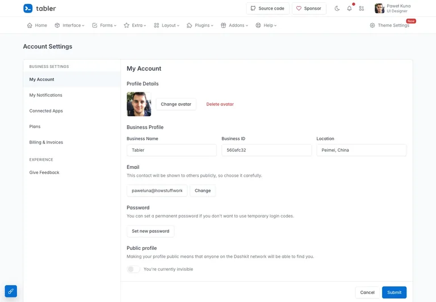Go to Home in navigation bar
436x302 pixels.
point(37,25)
